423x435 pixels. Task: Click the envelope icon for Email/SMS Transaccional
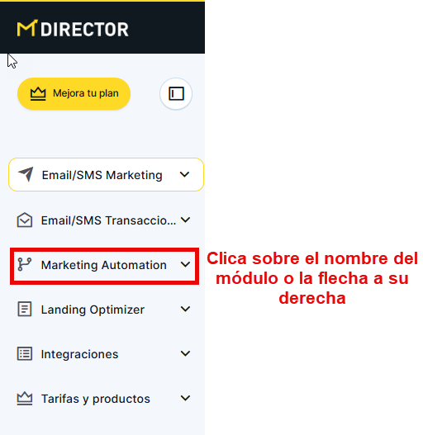[x=25, y=220]
